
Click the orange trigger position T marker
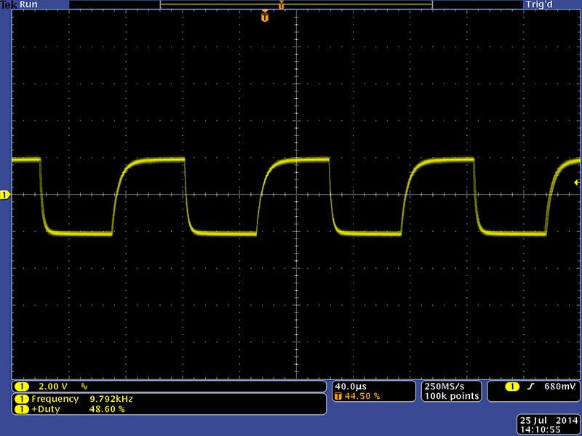265,17
